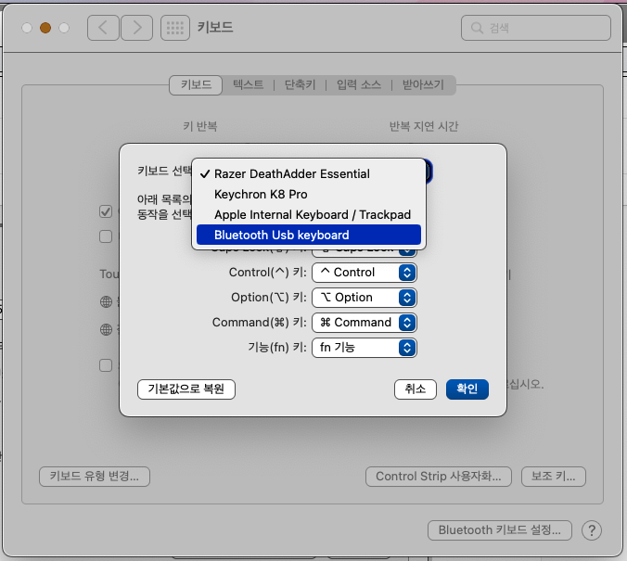Click the search field 검색
Image resolution: width=627 pixels, height=561 pixels.
click(536, 28)
